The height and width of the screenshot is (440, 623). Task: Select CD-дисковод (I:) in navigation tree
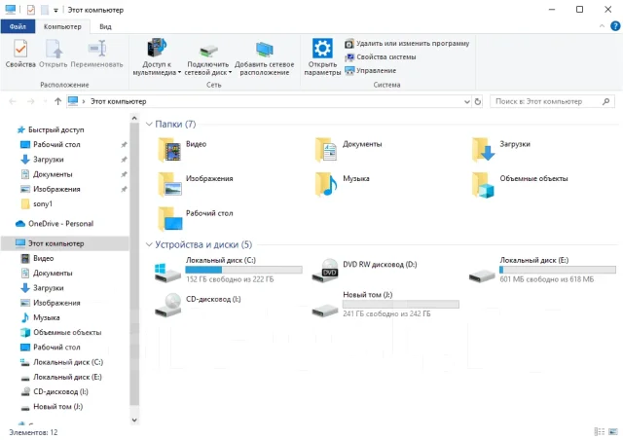click(55, 392)
